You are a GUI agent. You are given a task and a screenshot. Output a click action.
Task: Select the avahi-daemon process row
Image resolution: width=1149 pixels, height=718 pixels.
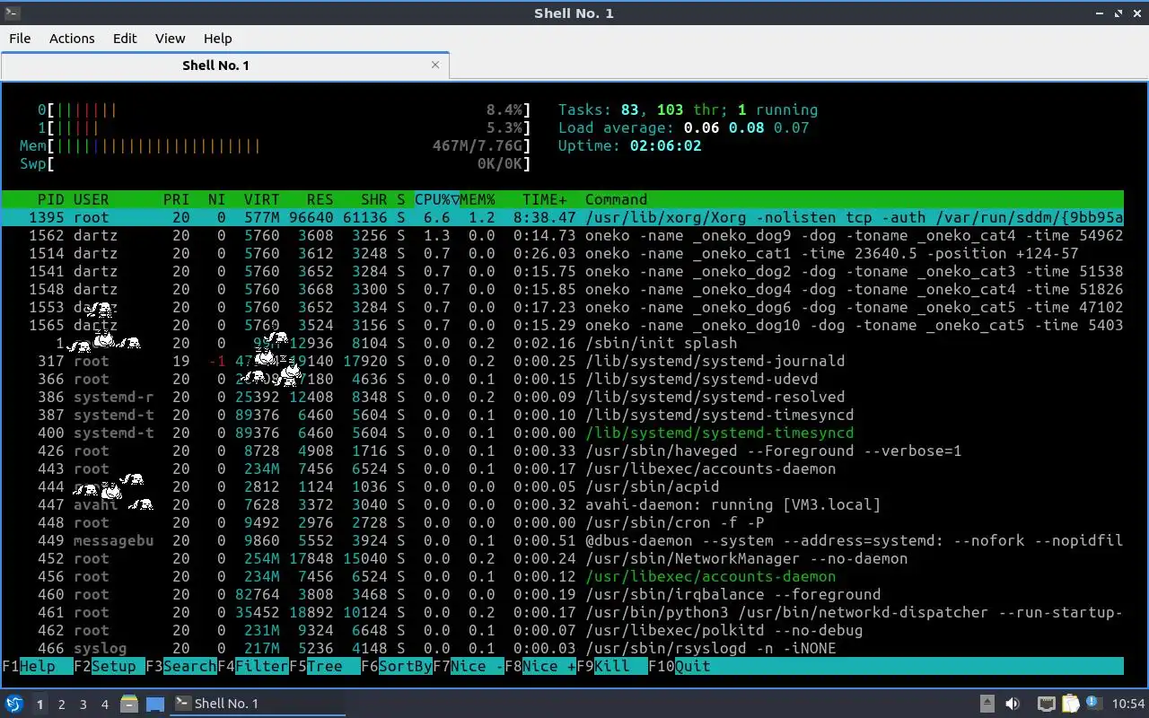(x=563, y=504)
